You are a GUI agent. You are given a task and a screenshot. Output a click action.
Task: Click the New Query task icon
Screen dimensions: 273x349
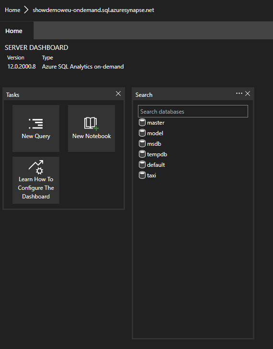pos(36,124)
